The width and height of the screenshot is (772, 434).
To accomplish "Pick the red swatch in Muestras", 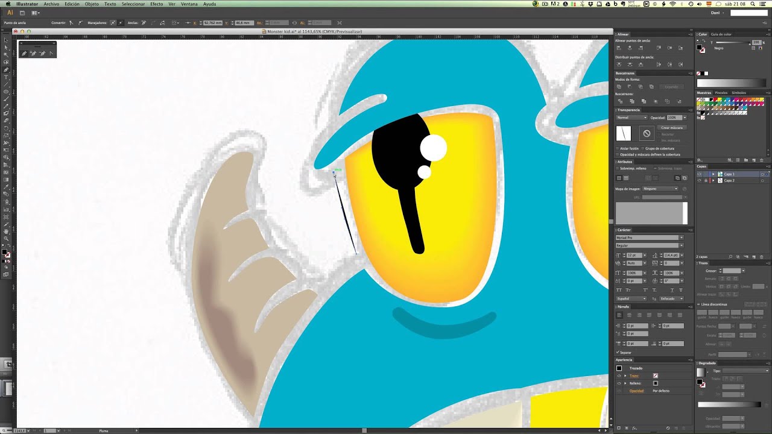I will click(715, 99).
